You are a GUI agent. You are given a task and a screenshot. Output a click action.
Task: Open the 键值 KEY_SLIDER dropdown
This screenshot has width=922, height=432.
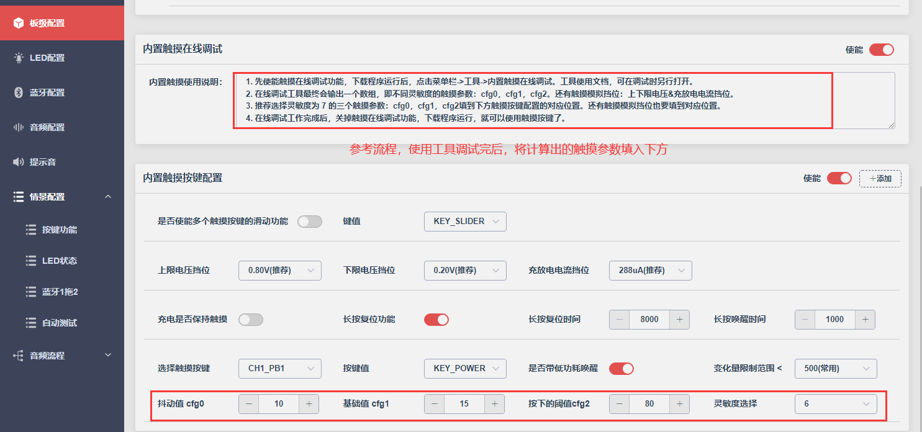466,222
